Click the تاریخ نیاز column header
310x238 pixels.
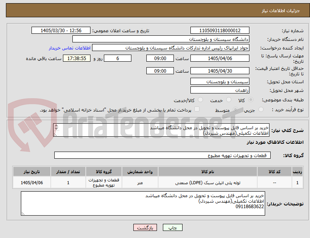(x=32, y=172)
